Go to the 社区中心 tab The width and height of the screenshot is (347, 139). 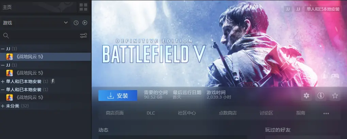[187, 113]
